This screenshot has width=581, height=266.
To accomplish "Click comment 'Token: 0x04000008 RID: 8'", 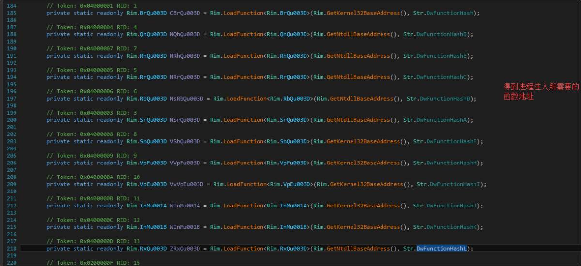I will pos(92,134).
